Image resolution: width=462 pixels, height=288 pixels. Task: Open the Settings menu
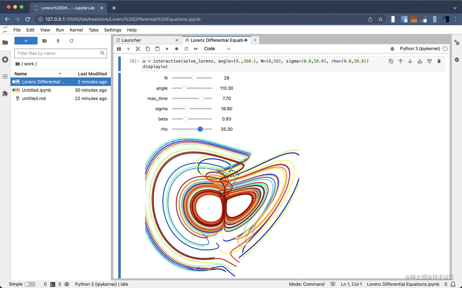tap(113, 30)
